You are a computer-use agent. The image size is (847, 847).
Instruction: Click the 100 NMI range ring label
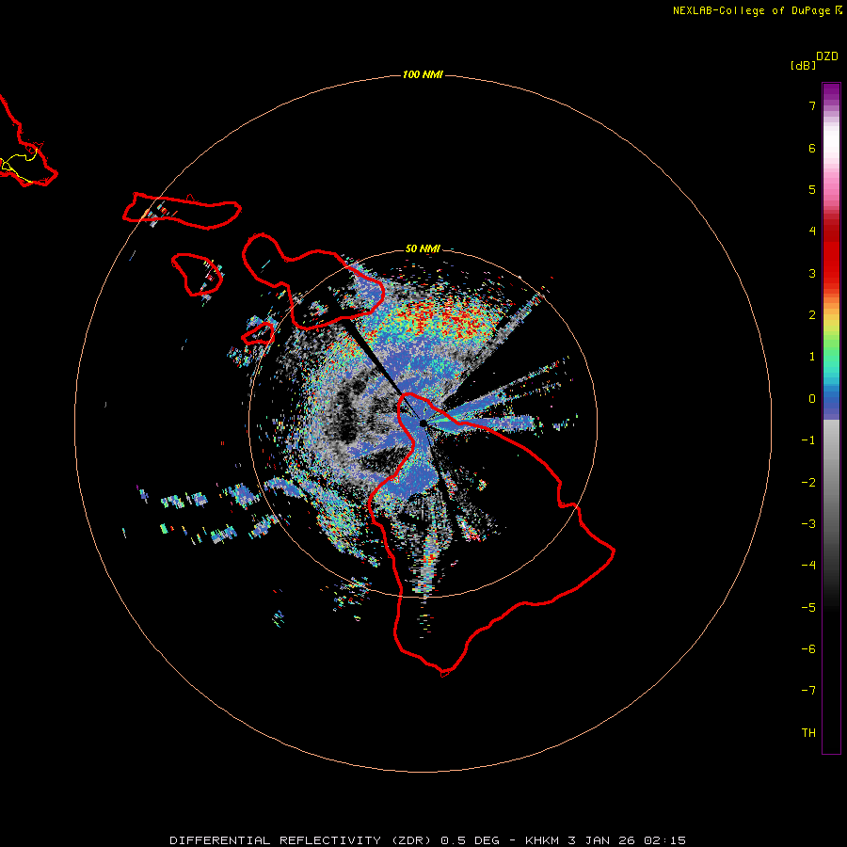click(x=423, y=74)
